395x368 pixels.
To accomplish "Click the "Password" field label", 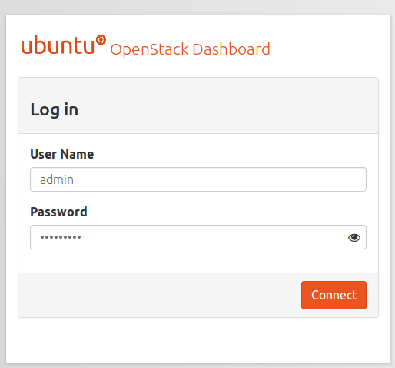I will click(x=58, y=212).
